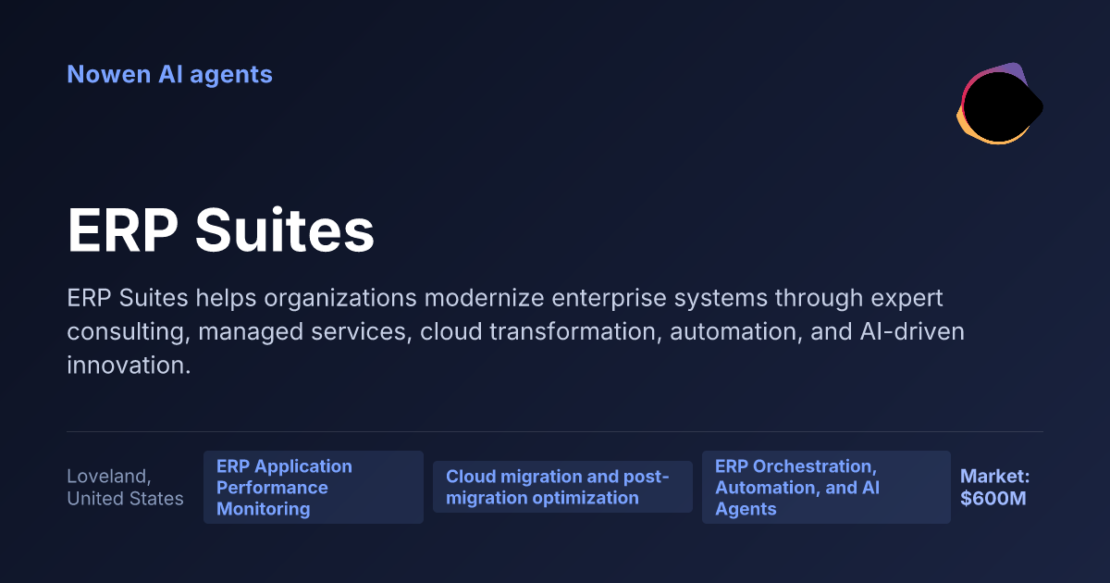Screen dimensions: 1110x583
Task: Click the Market: $600M label
Action: [x=995, y=488]
